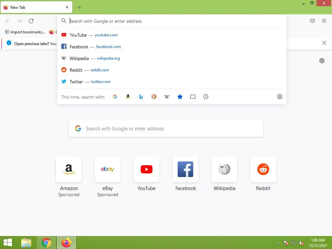Dismiss the Open previous tabs notification
This screenshot has width=332, height=249.
pyautogui.click(x=324, y=43)
